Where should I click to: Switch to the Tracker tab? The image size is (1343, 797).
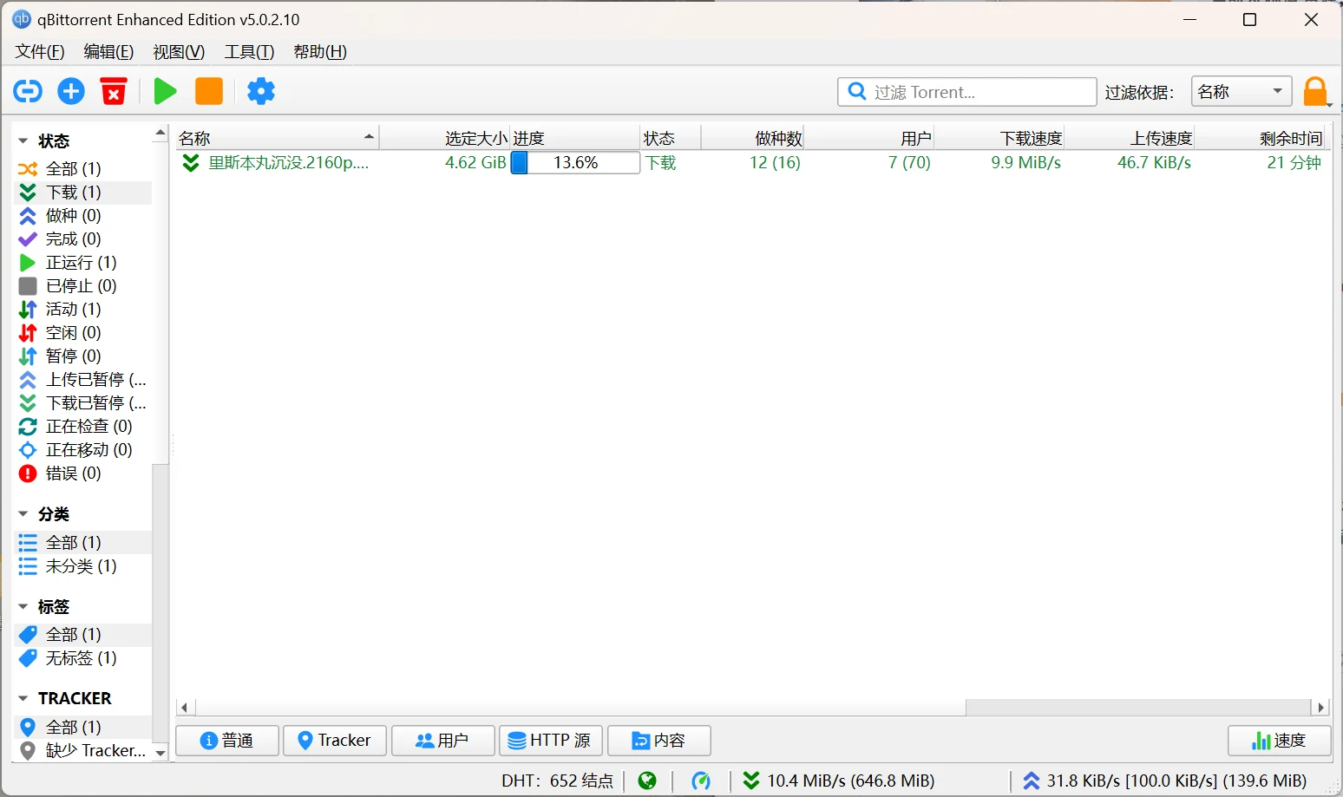point(335,741)
